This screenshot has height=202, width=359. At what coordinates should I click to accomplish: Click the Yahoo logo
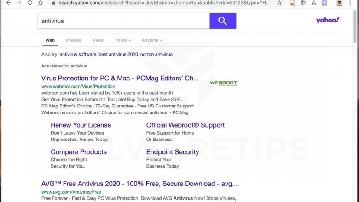327,20
